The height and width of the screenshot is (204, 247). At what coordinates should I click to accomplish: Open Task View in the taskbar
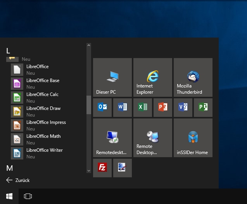tap(28, 196)
